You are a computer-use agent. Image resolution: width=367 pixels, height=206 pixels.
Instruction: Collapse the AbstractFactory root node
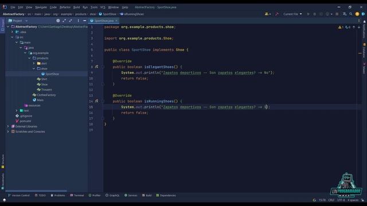click(x=8, y=27)
